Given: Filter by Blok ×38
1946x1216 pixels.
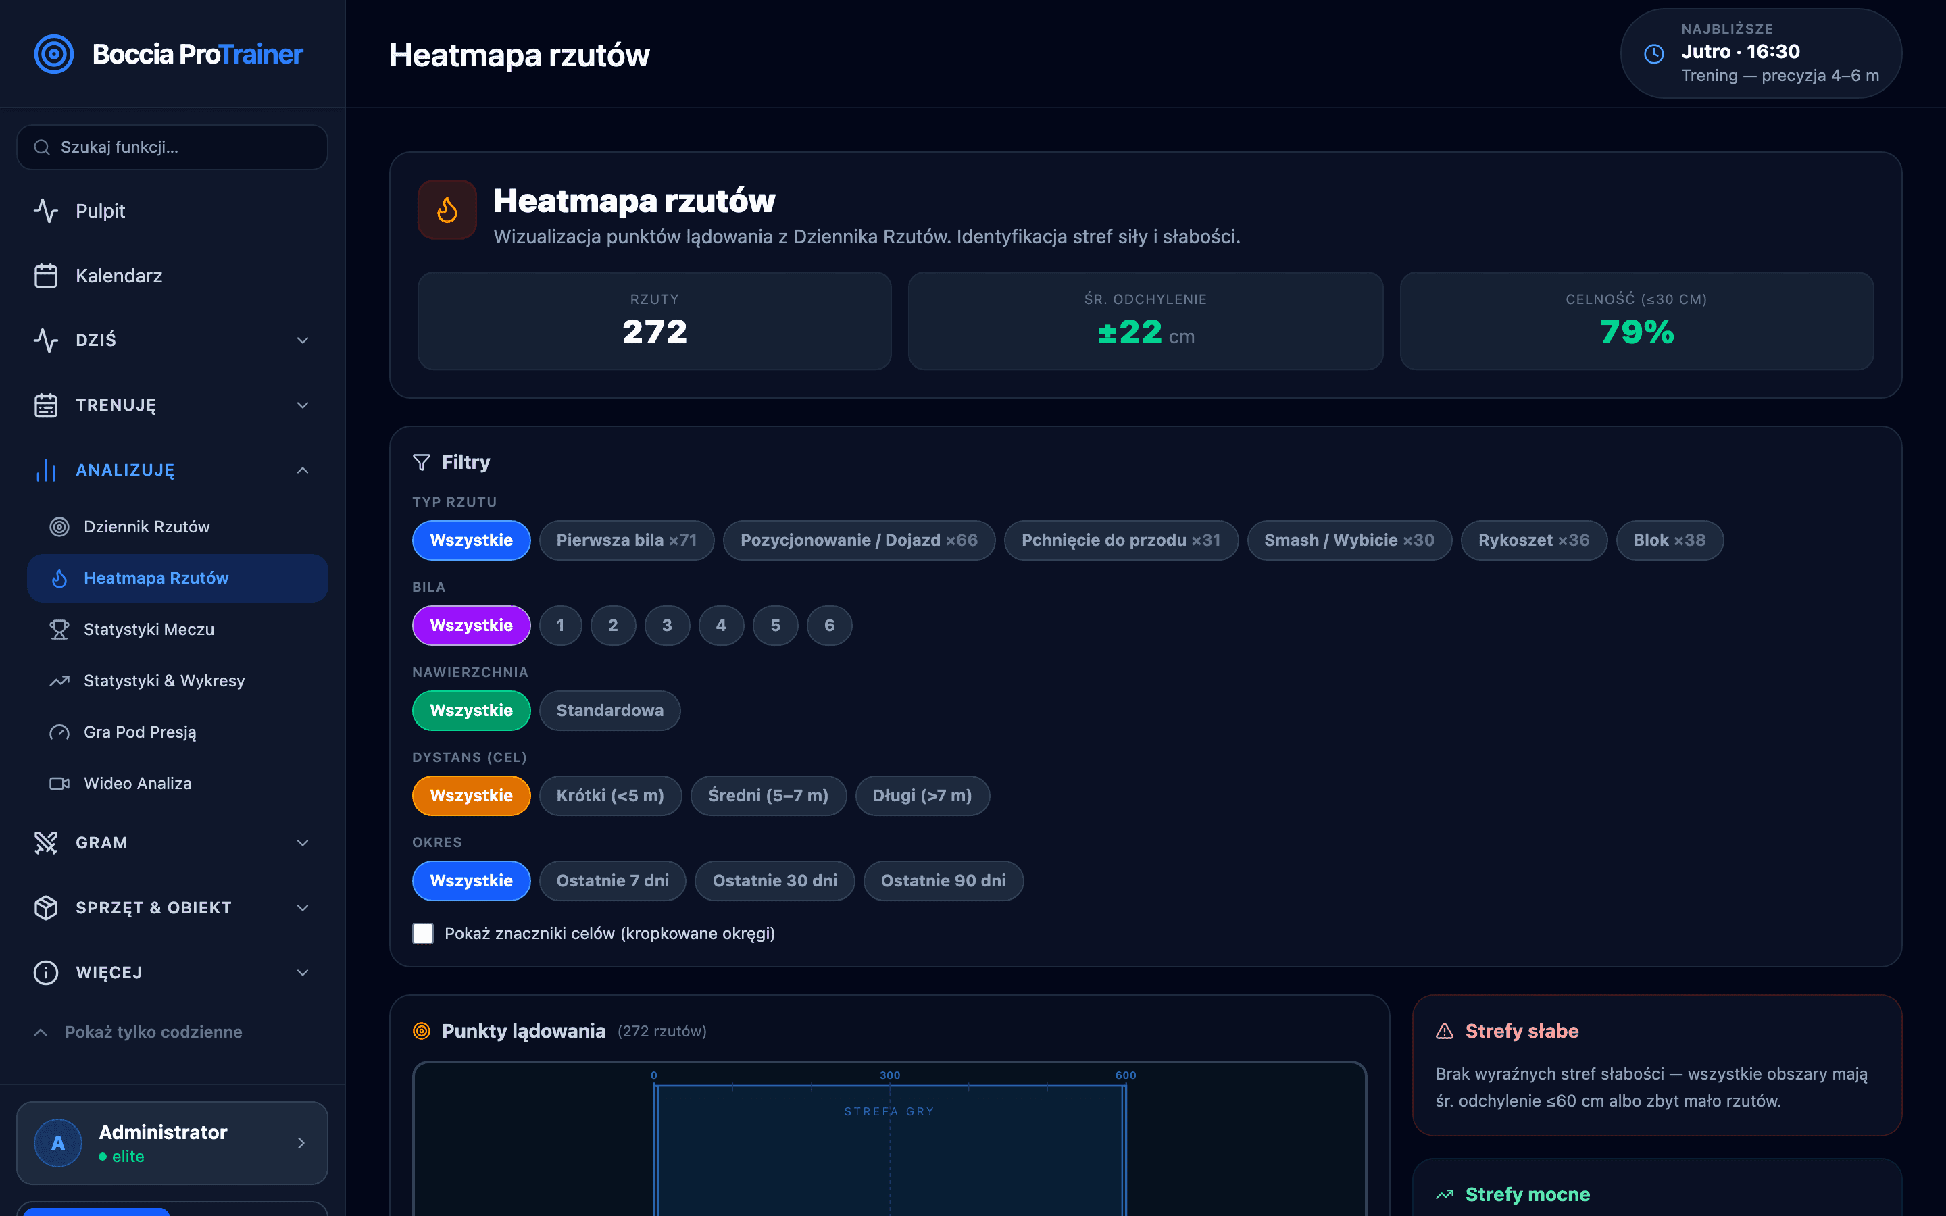Looking at the screenshot, I should pyautogui.click(x=1670, y=540).
